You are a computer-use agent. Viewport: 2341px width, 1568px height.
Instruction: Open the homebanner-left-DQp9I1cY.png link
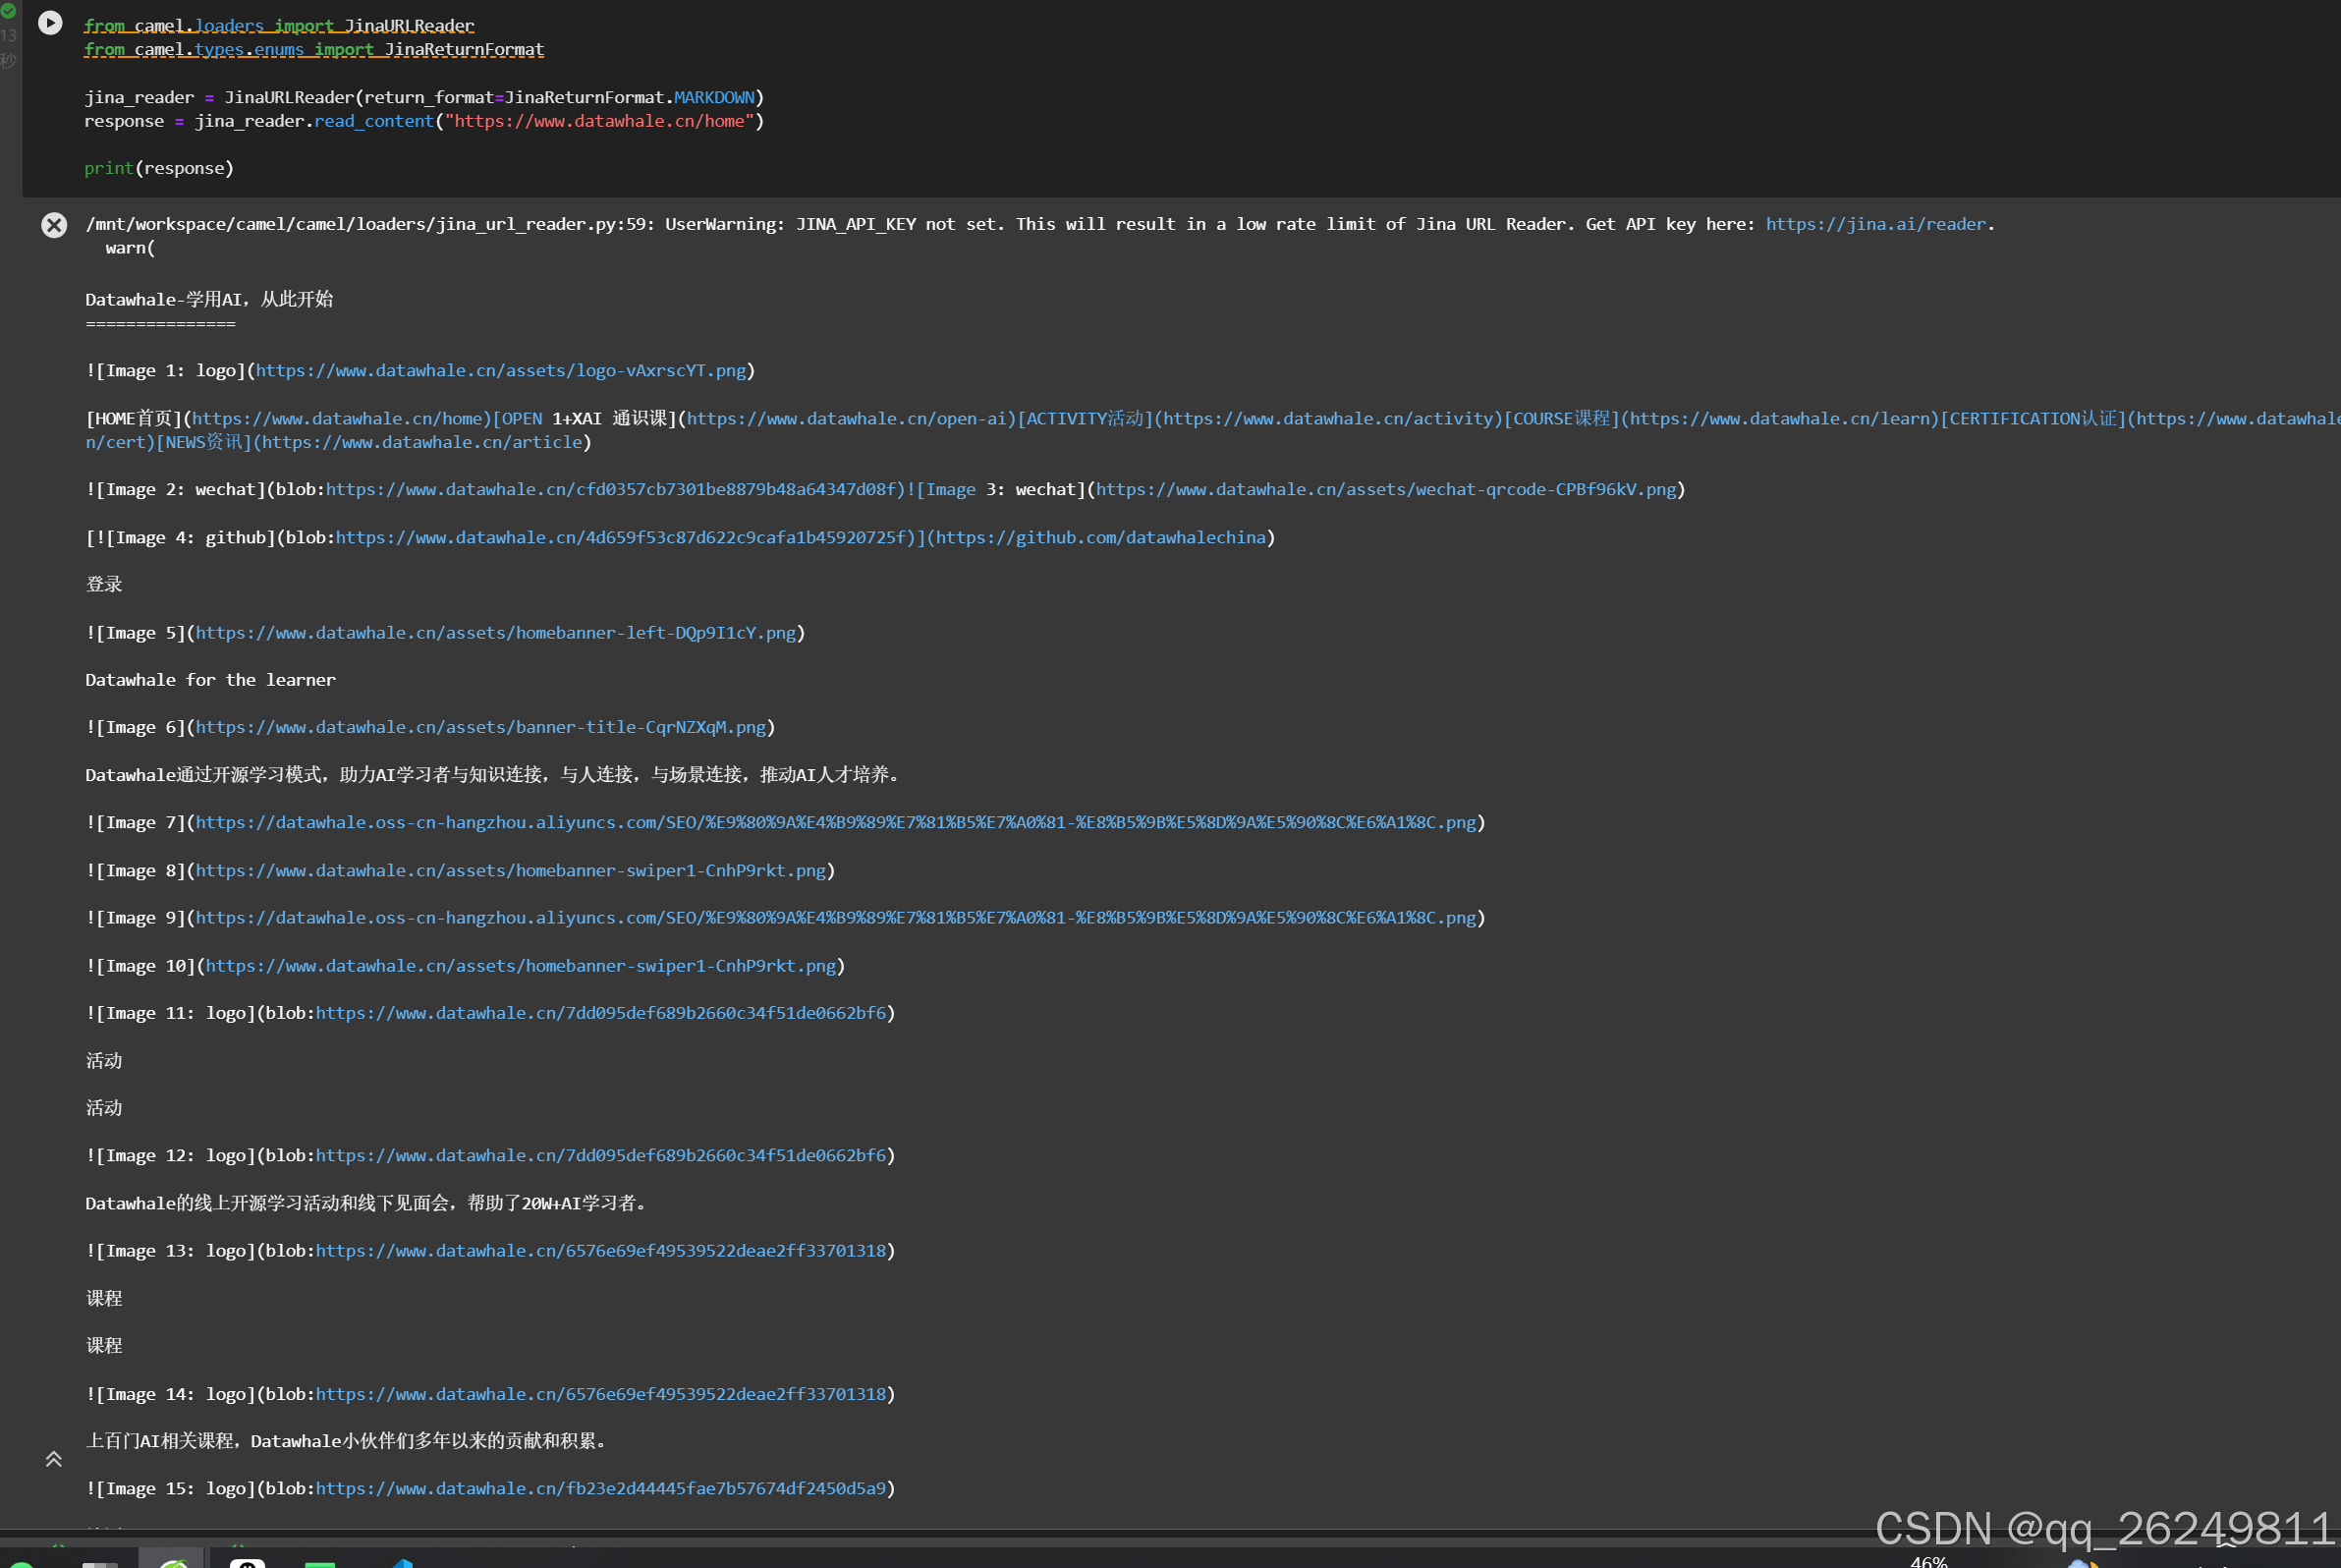497,632
